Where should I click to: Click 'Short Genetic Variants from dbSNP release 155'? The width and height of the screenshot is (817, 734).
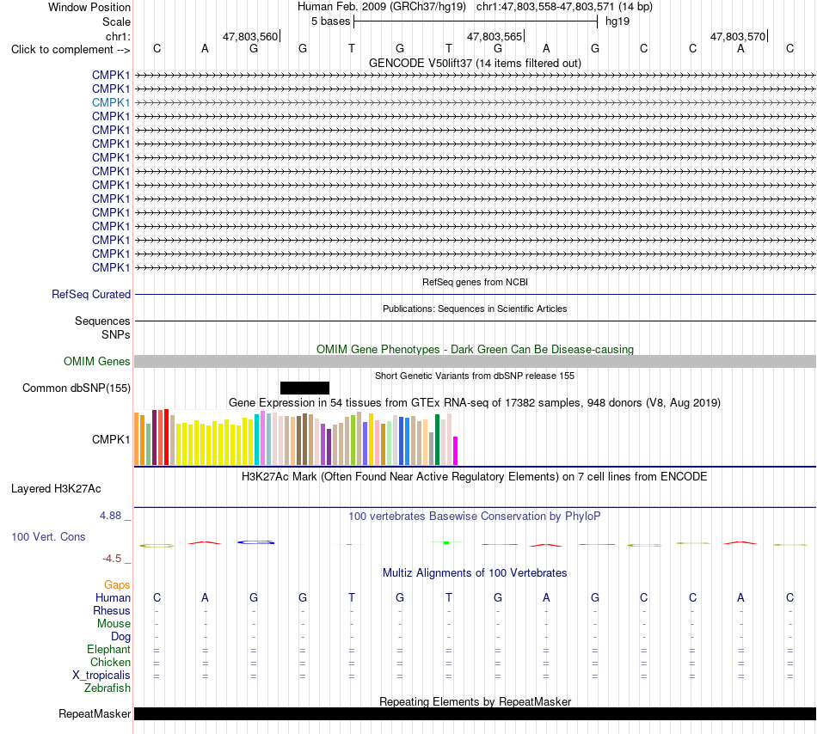[475, 376]
